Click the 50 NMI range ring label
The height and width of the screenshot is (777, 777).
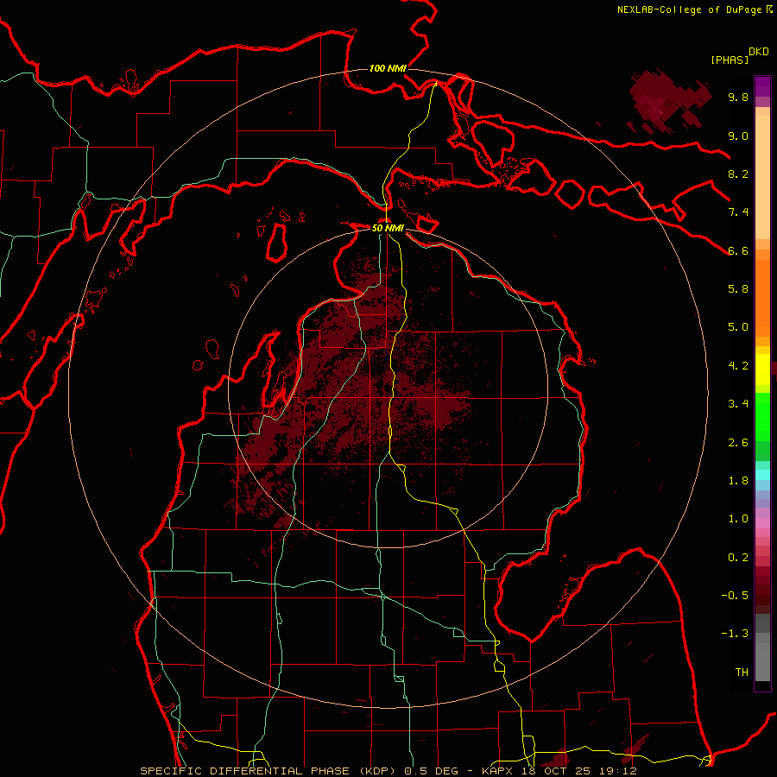(388, 228)
